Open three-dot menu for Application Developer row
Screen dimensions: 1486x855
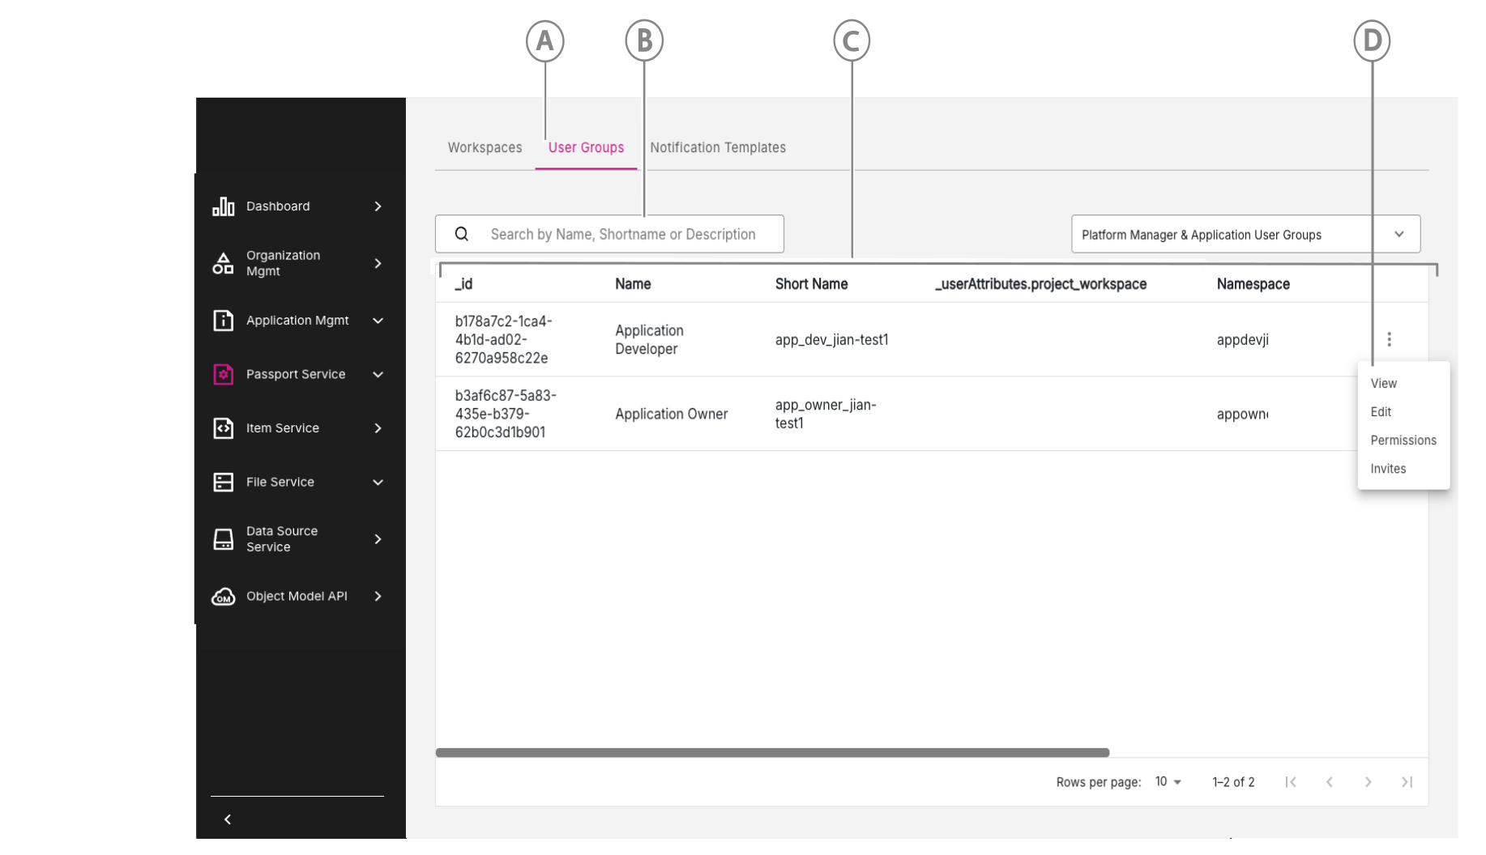[1389, 339]
